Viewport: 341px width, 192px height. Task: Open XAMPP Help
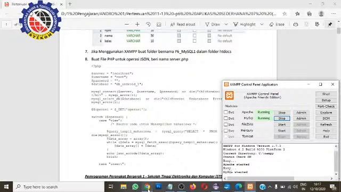[x=326, y=131]
